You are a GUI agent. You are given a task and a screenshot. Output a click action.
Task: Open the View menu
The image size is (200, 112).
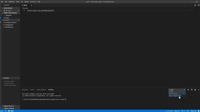point(17,2)
